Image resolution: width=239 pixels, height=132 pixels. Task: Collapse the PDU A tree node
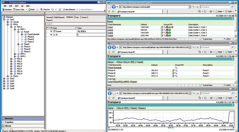(11, 27)
